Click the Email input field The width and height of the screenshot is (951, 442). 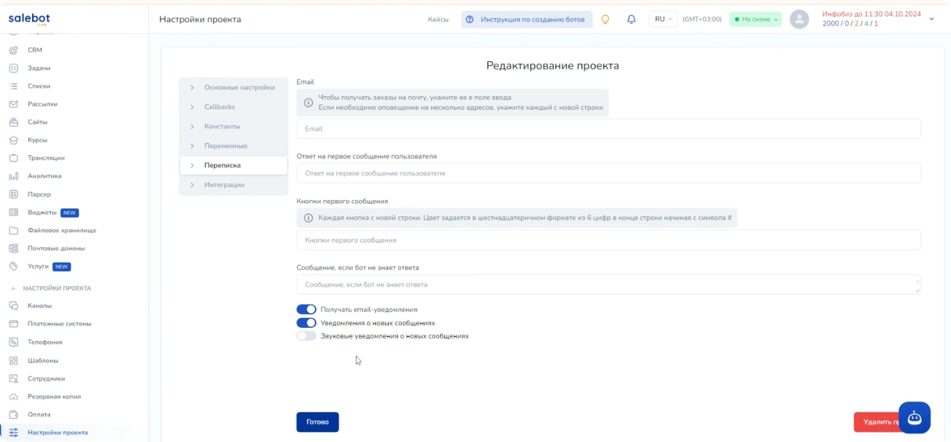pos(608,128)
